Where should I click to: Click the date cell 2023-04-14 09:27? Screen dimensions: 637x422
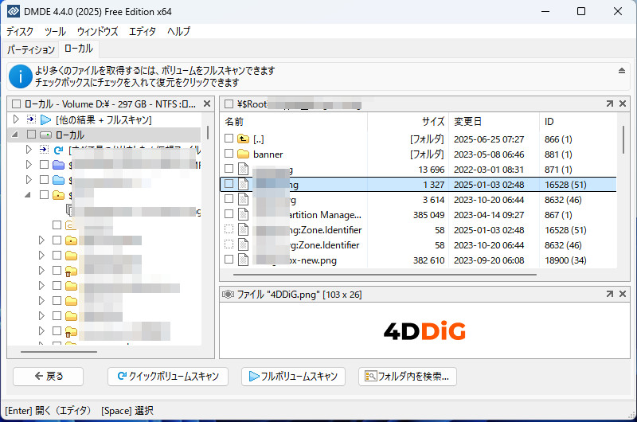point(489,215)
